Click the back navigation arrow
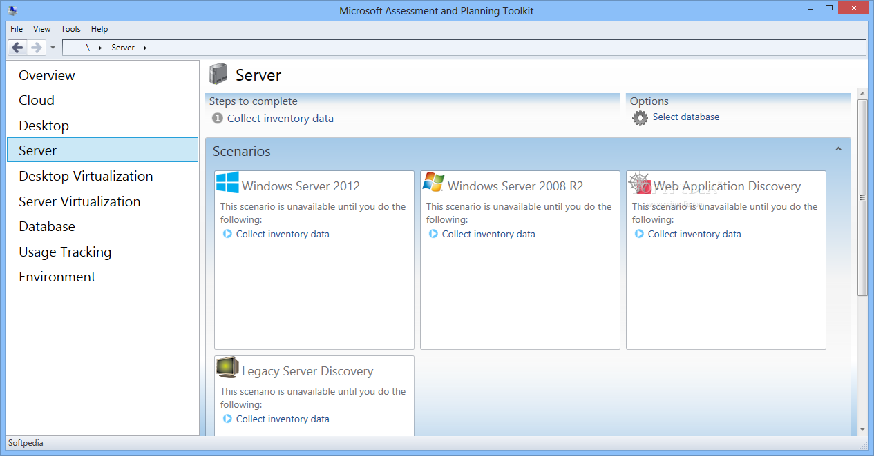 [18, 48]
